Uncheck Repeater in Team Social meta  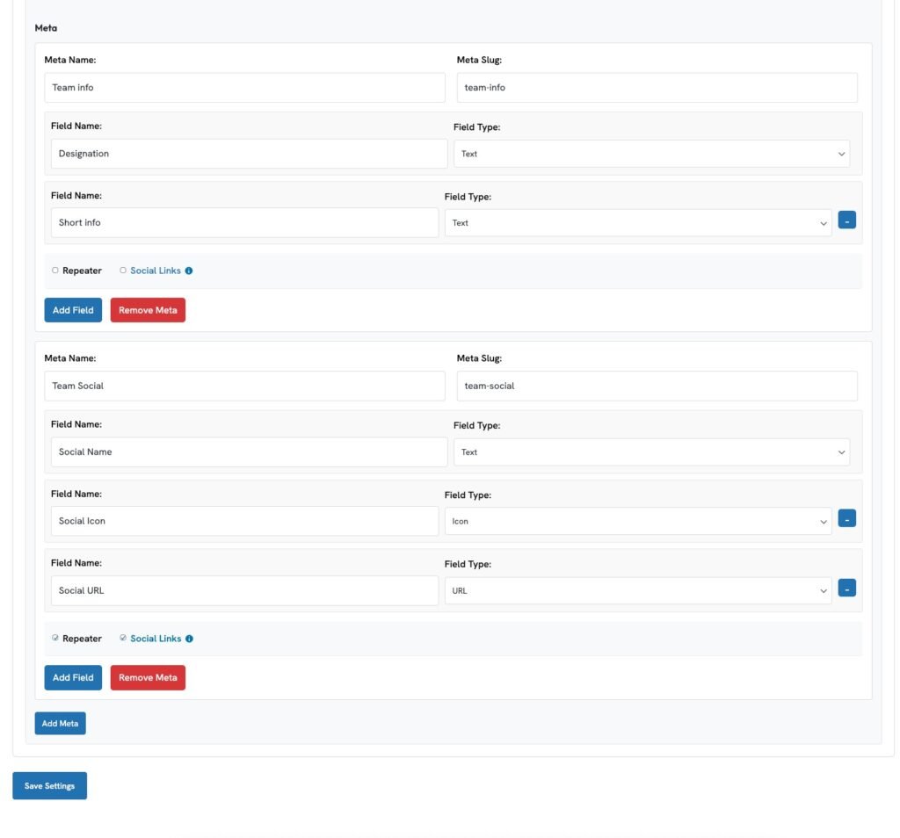(55, 639)
